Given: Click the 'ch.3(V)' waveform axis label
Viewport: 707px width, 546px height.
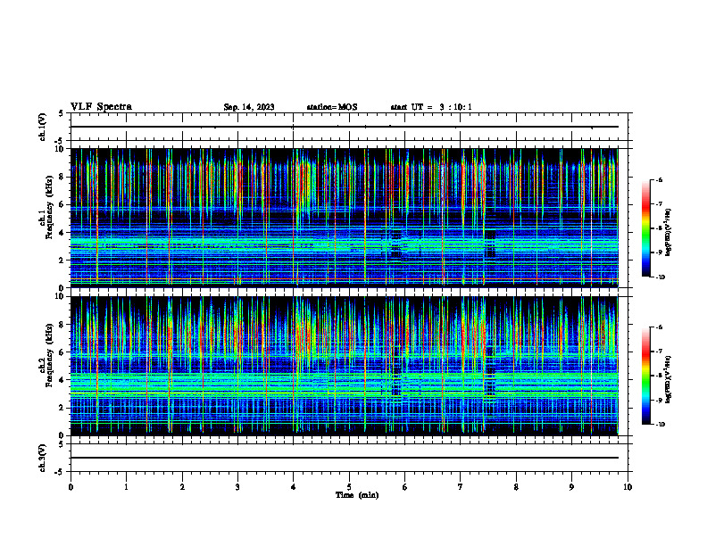Looking at the screenshot, I should (x=42, y=458).
